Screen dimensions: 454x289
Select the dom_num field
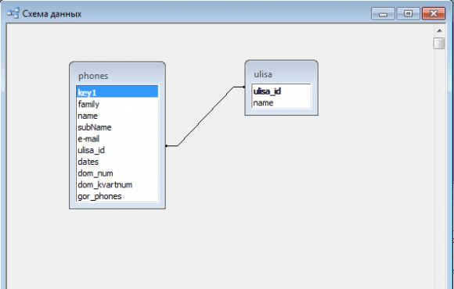[117, 173]
